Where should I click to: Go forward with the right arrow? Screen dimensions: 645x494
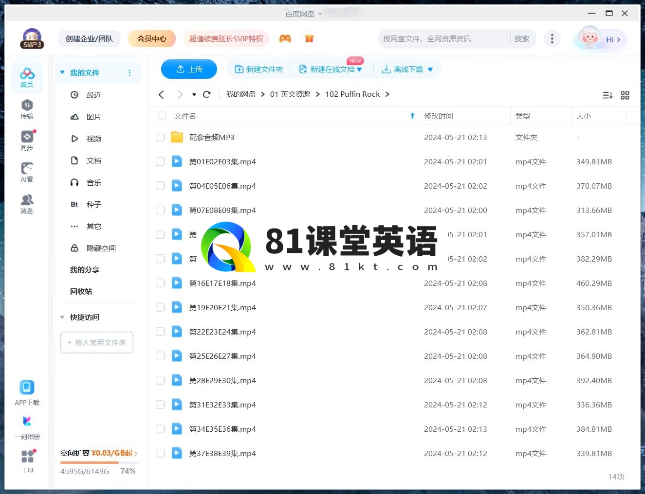pyautogui.click(x=180, y=94)
